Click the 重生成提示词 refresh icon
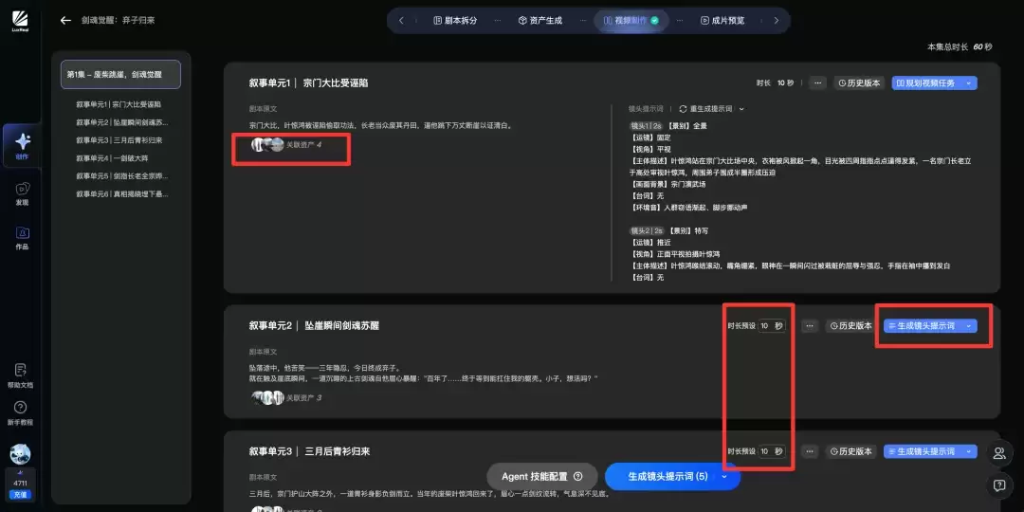Screen dimensions: 1024x512 (683, 109)
